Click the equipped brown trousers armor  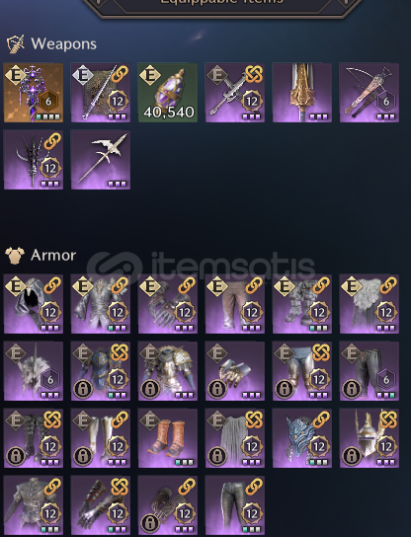coord(235,304)
